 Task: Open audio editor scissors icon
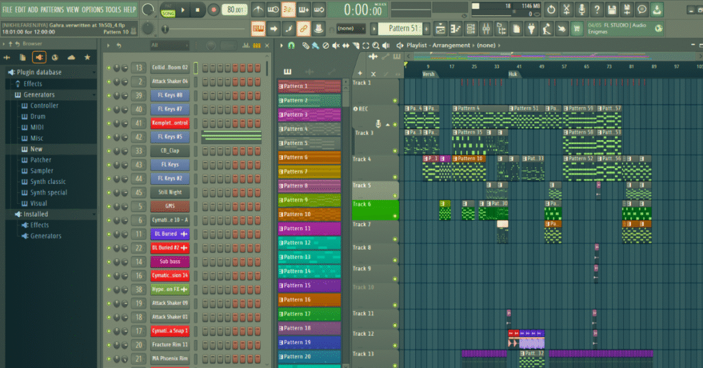click(566, 10)
